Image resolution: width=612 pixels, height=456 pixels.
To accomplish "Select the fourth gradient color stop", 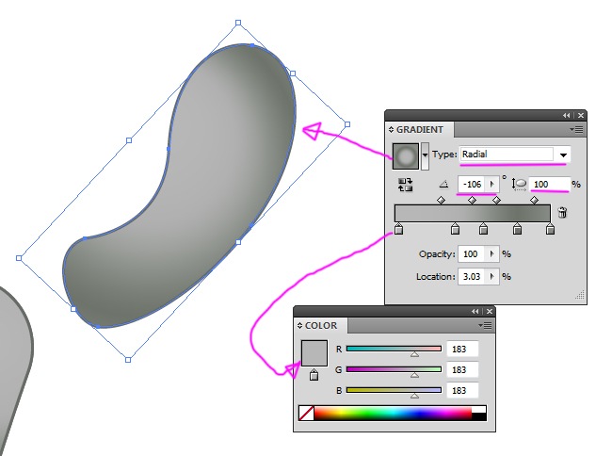I will click(x=517, y=229).
